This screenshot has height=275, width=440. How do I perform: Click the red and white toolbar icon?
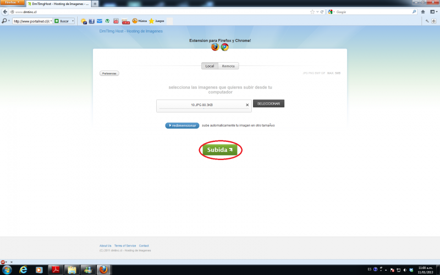tap(116, 21)
